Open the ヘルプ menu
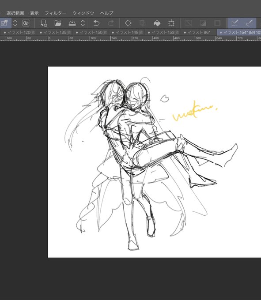This screenshot has width=261, height=300. (107, 13)
